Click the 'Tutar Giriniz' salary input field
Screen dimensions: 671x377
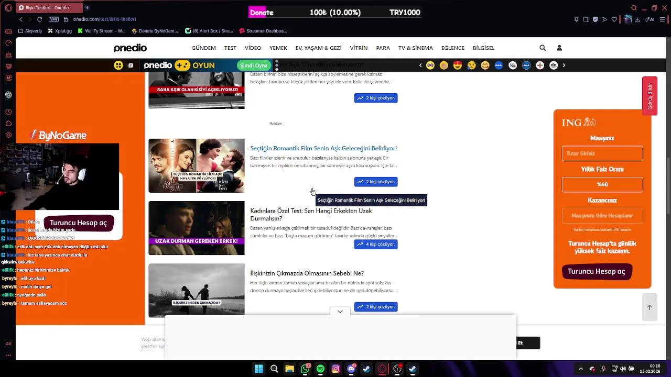(602, 153)
